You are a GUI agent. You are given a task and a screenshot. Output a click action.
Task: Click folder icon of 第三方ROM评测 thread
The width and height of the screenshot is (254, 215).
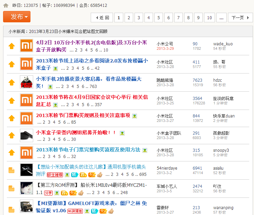(12, 188)
